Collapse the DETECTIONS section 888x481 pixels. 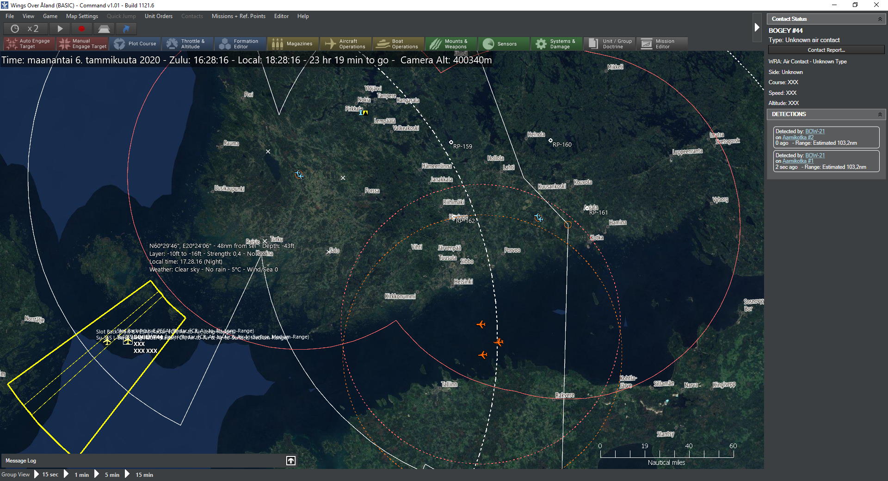[880, 114]
